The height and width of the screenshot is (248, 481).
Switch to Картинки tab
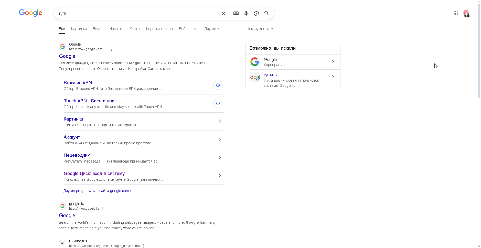[x=79, y=29]
